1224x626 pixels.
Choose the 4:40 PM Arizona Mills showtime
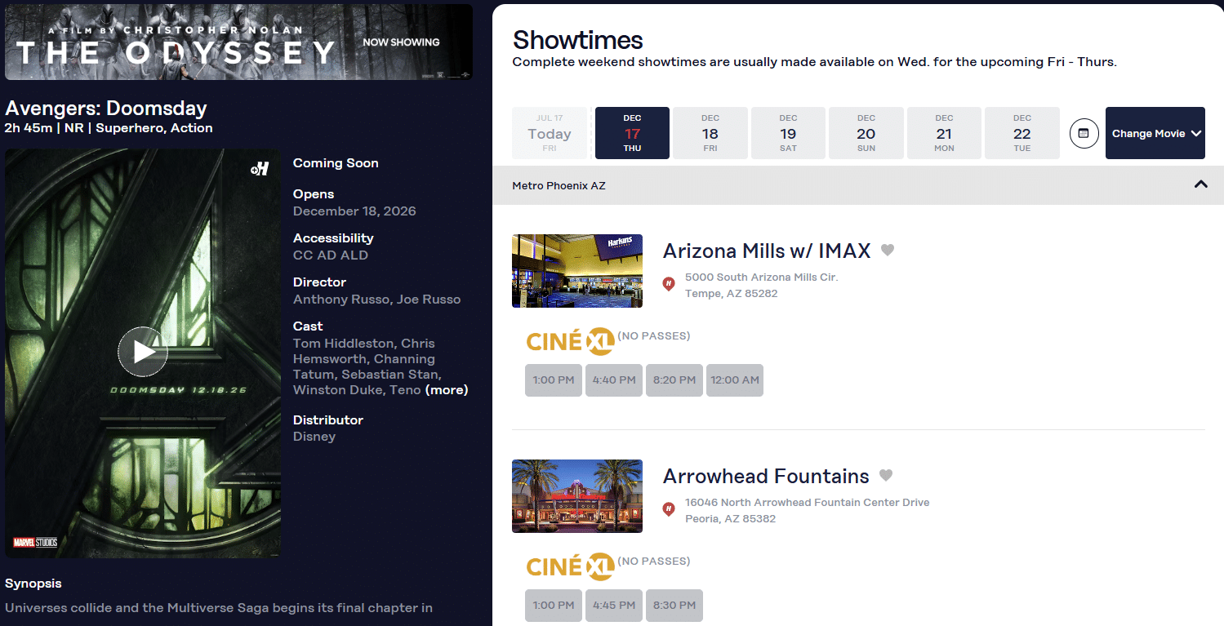pyautogui.click(x=614, y=380)
